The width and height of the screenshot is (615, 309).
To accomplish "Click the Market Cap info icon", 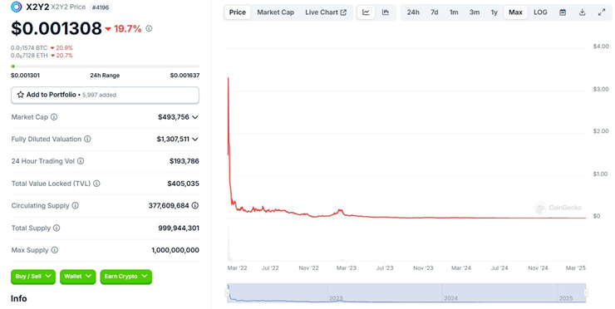I will point(54,117).
